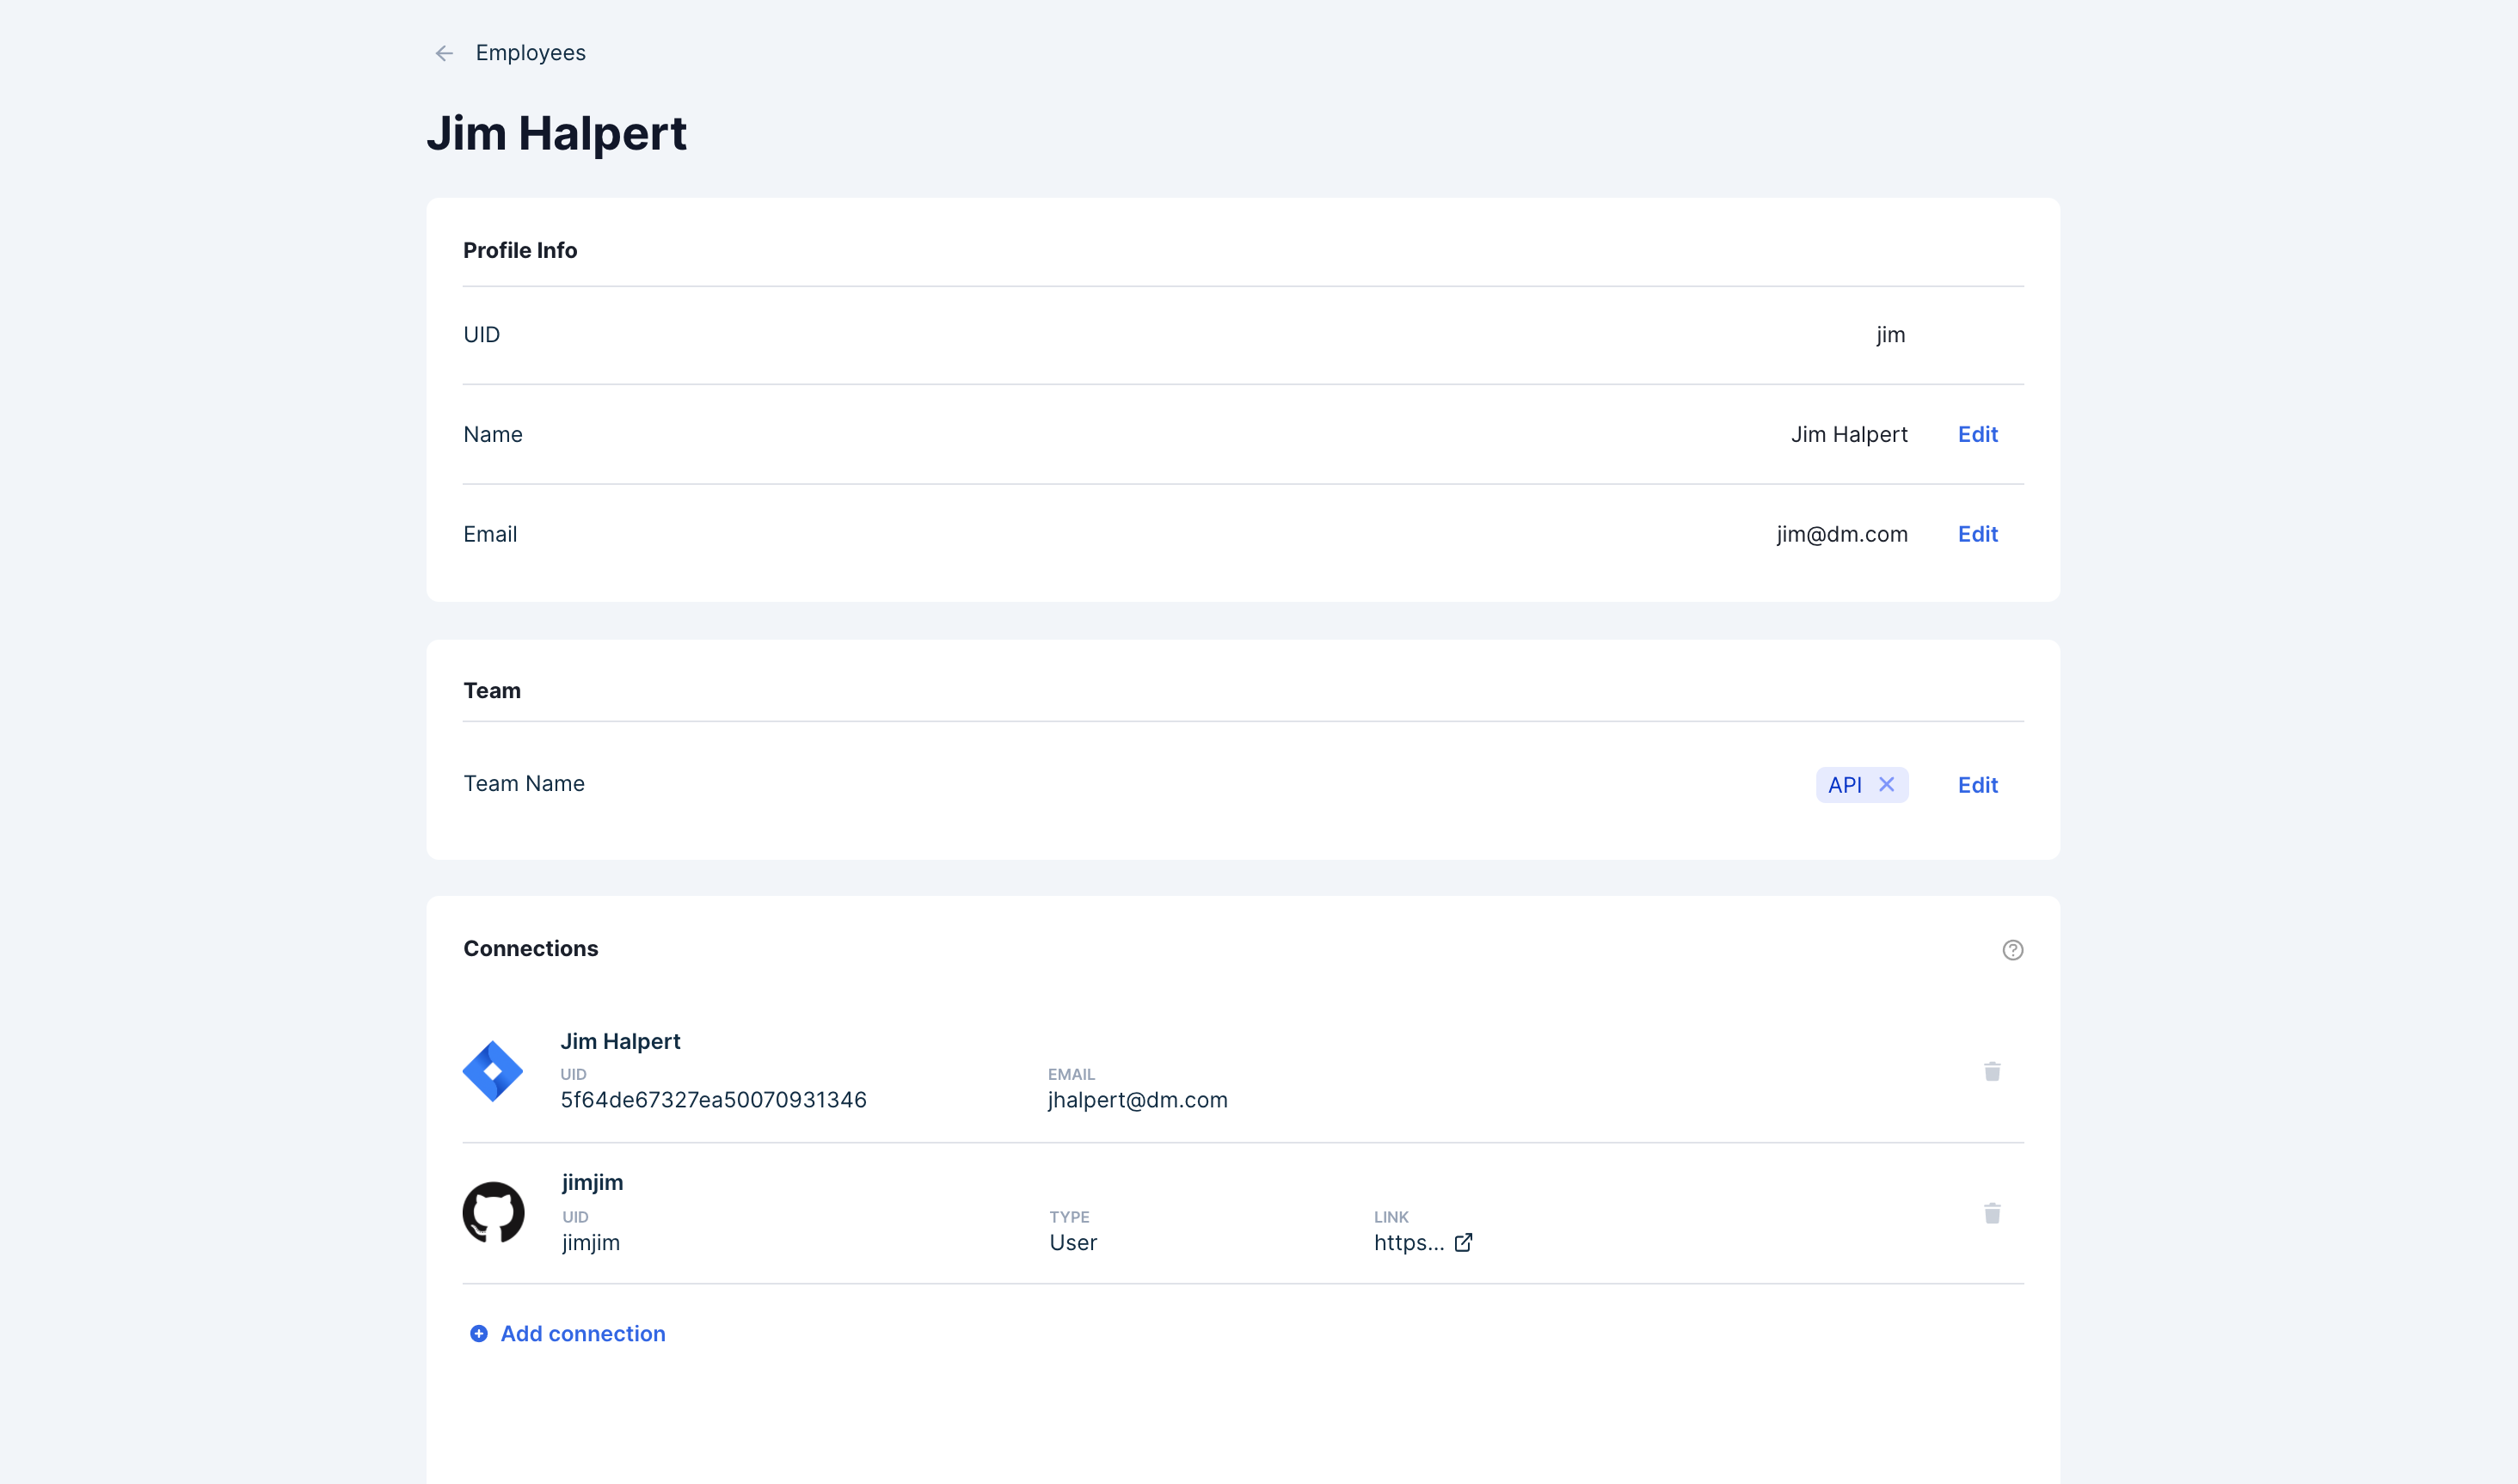Edit the Name field
The width and height of the screenshot is (2518, 1484).
point(1976,434)
